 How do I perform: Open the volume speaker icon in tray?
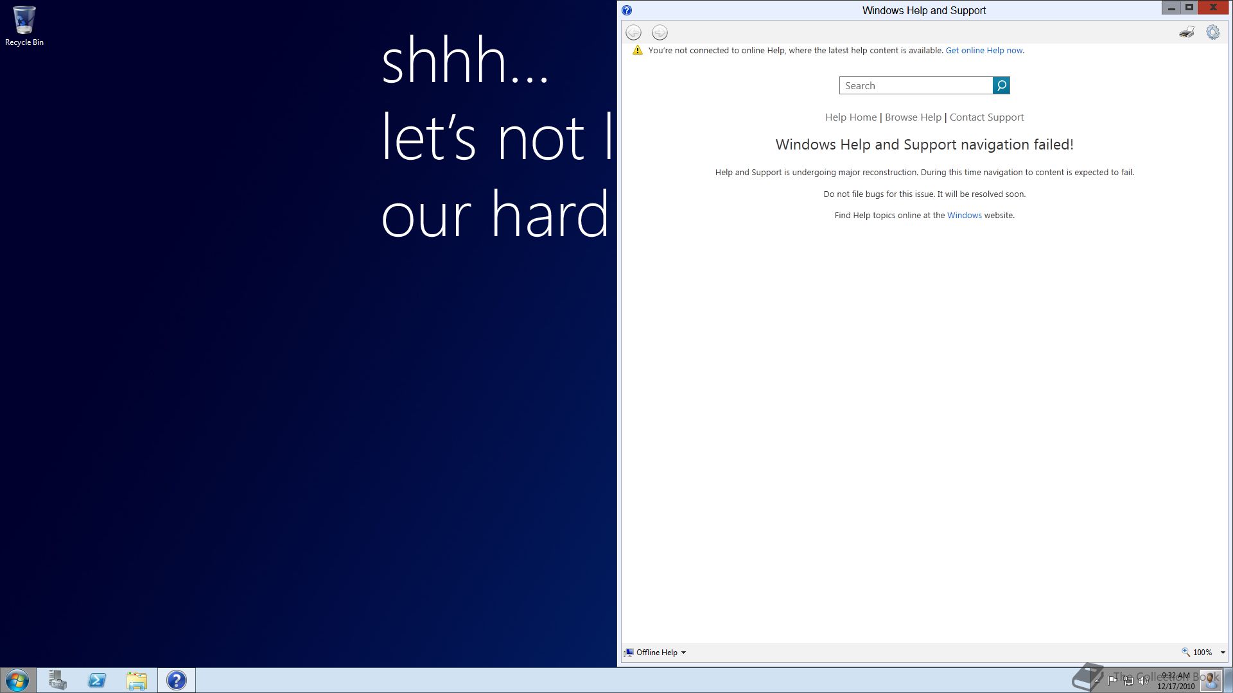click(x=1143, y=681)
